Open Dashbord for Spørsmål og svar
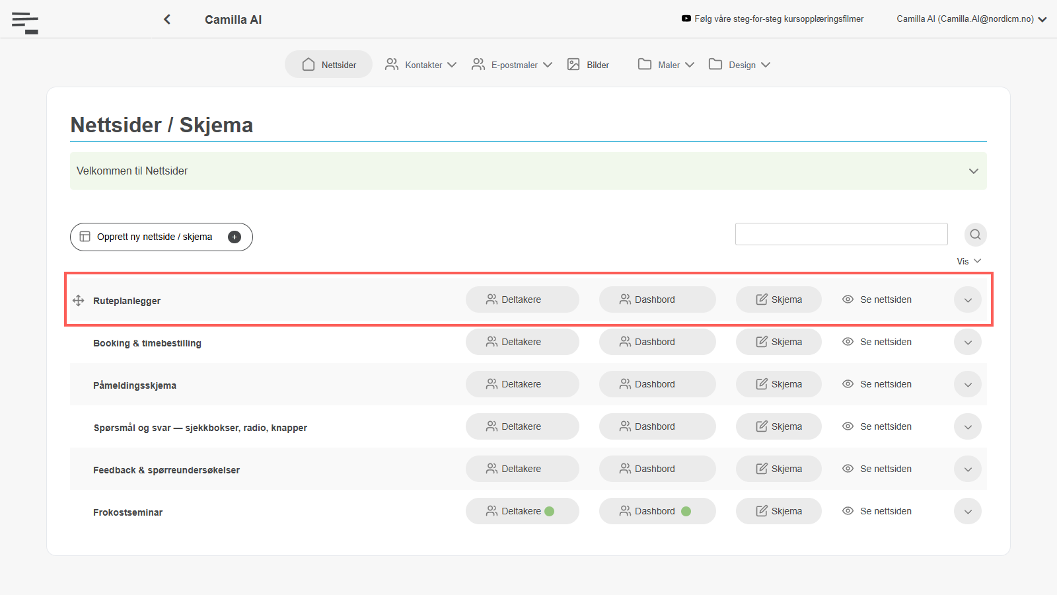 (x=657, y=426)
